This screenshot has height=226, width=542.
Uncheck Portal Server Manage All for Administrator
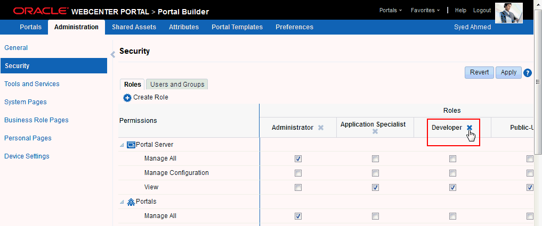[298, 158]
